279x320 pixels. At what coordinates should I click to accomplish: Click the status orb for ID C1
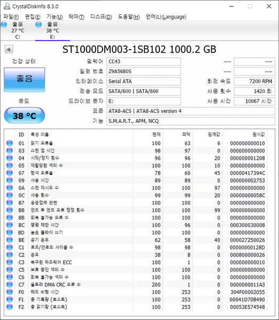[x=10, y=247]
